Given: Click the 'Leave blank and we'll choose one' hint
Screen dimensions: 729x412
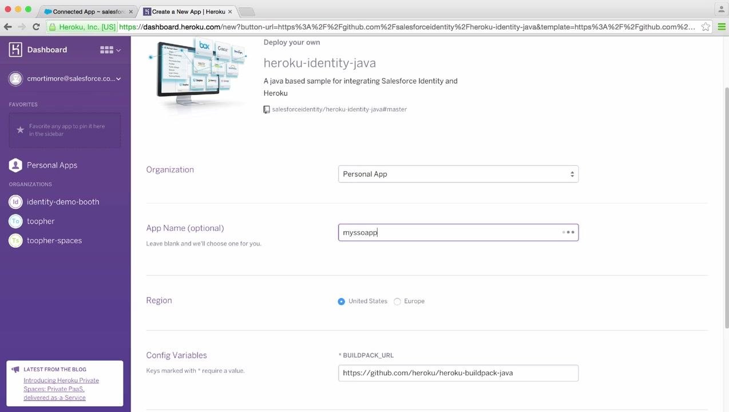Looking at the screenshot, I should [204, 244].
